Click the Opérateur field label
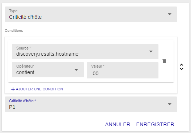191x133 pixels. [25, 66]
